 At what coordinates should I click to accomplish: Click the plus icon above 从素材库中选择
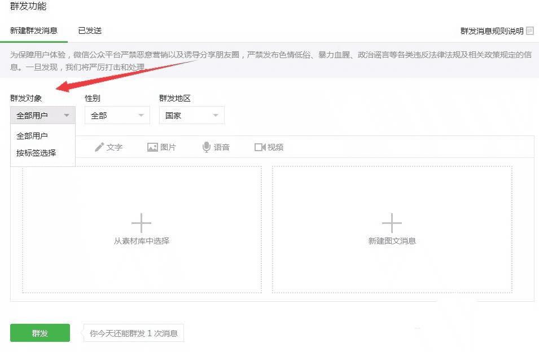(141, 223)
